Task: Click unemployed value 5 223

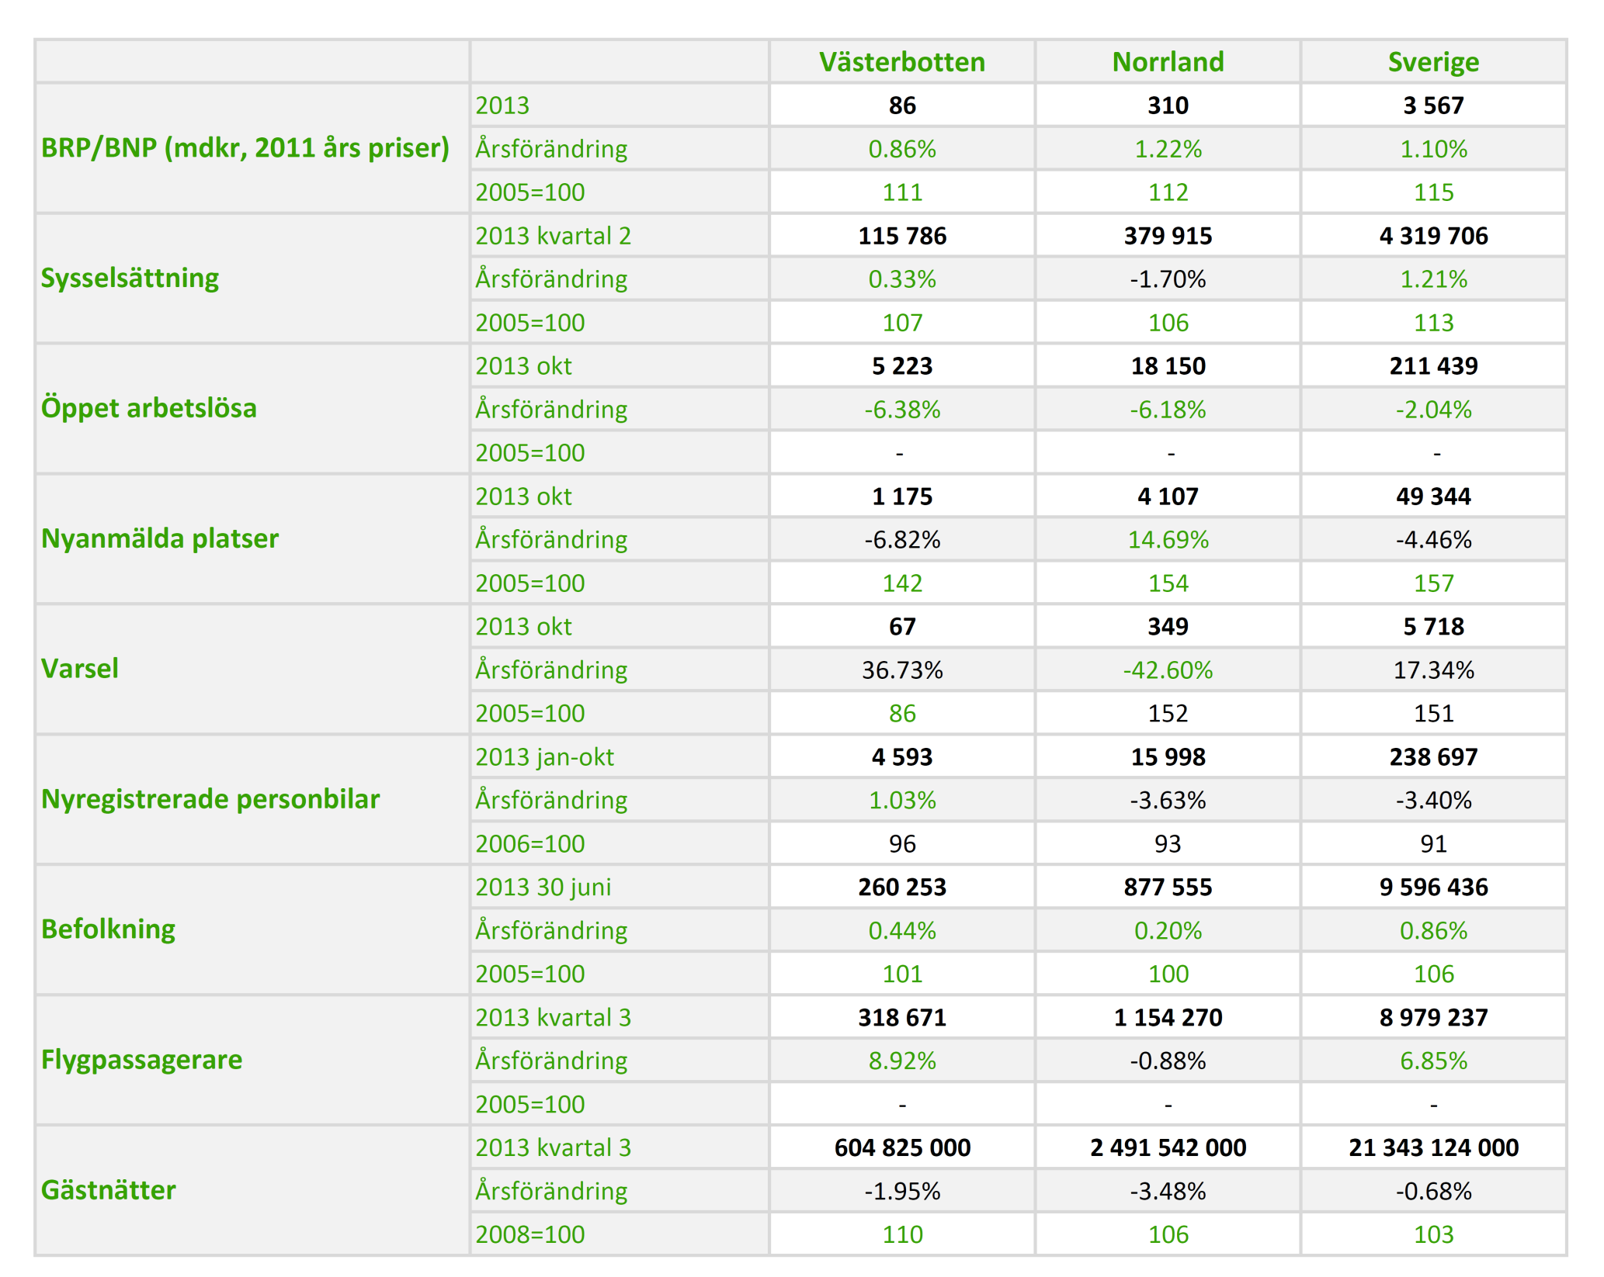Action: point(902,366)
